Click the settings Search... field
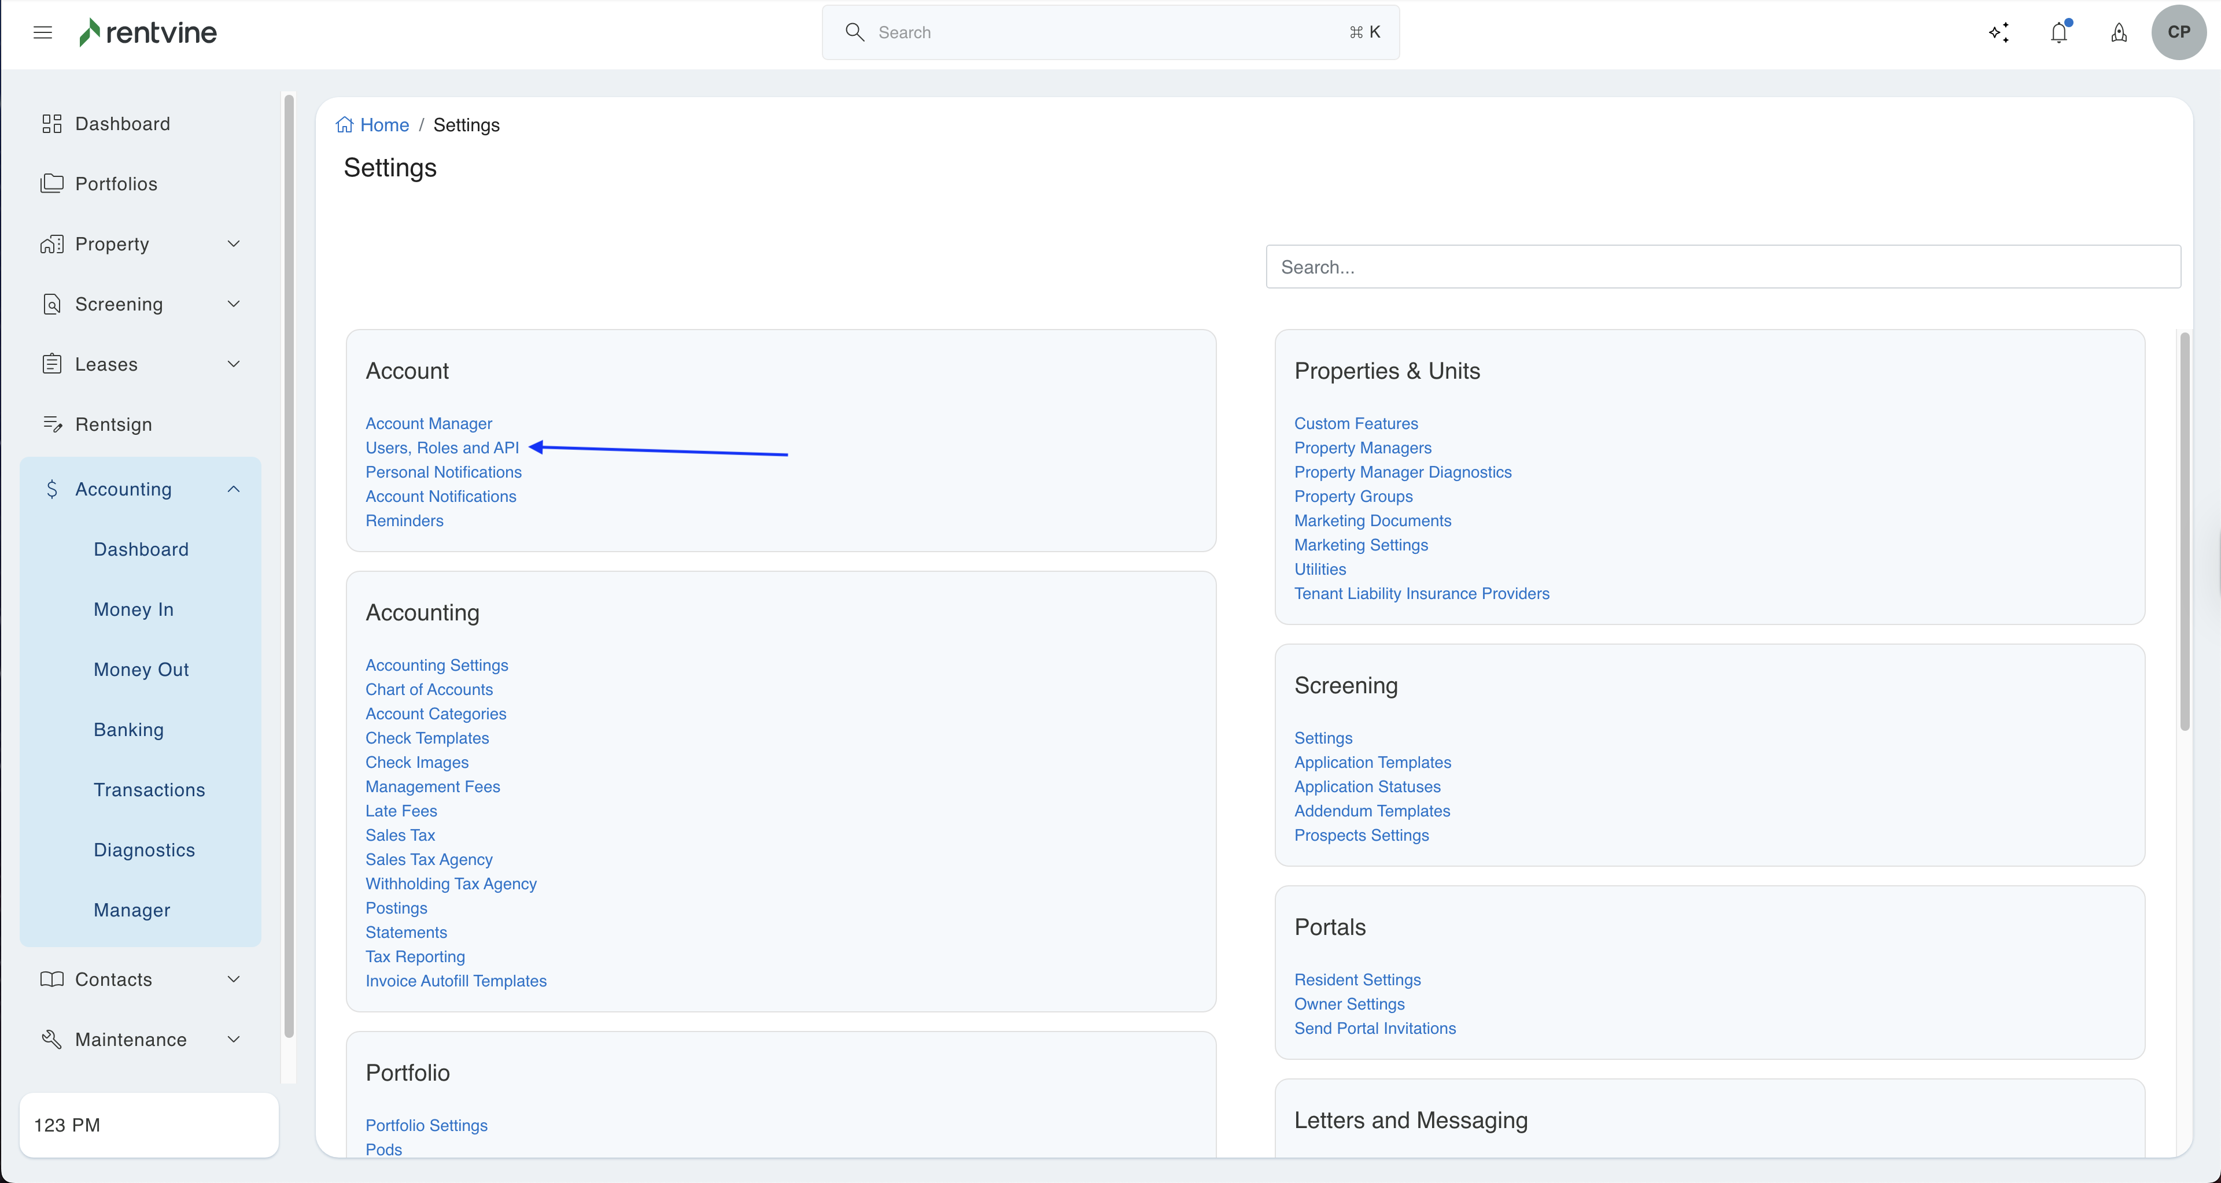Viewport: 2221px width, 1183px height. tap(1722, 267)
